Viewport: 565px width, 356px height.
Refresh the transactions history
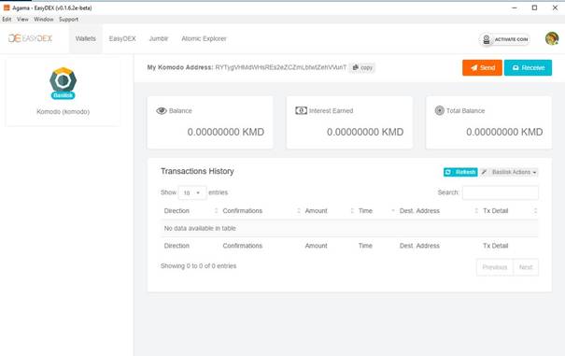pos(460,173)
